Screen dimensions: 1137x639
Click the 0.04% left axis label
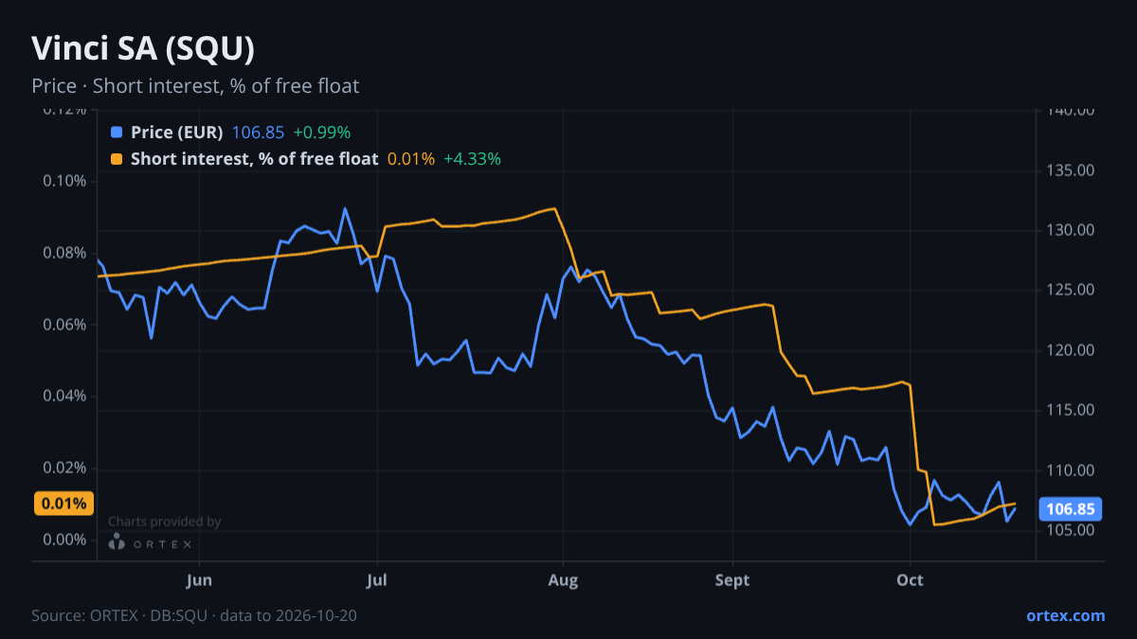[x=65, y=396]
